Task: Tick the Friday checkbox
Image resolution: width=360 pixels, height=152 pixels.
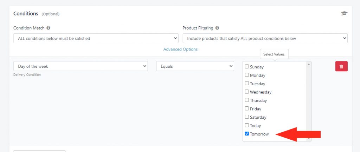Action: pos(247,108)
